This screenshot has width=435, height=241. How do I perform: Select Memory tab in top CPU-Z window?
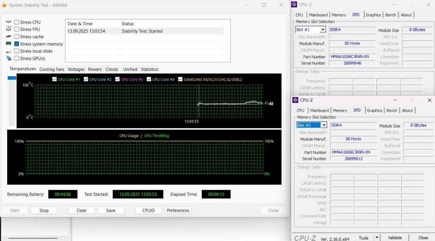(339, 15)
